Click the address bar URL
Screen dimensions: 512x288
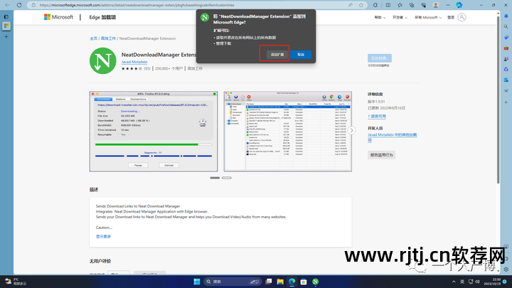click(x=137, y=5)
